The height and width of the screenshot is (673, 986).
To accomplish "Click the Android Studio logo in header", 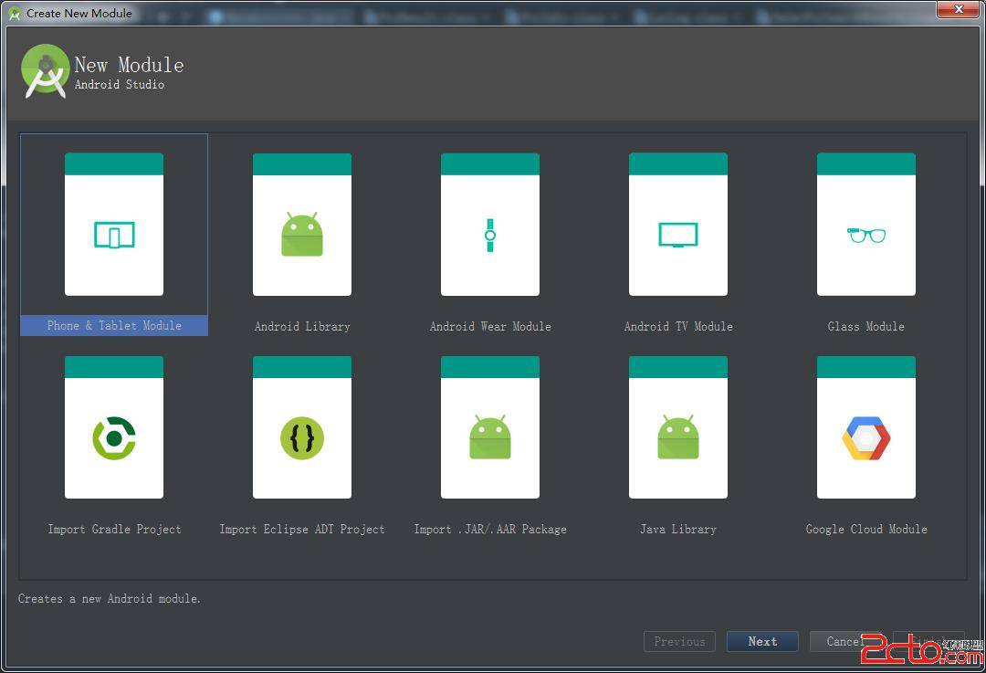I will coord(45,71).
